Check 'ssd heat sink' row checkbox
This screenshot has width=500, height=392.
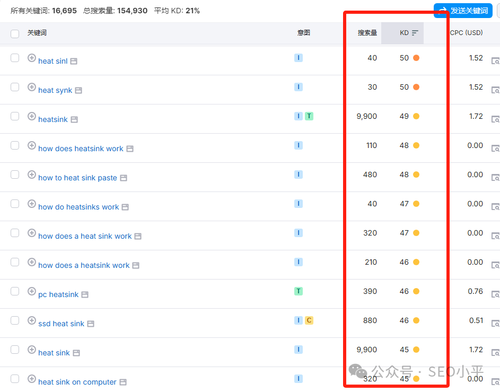pos(15,320)
